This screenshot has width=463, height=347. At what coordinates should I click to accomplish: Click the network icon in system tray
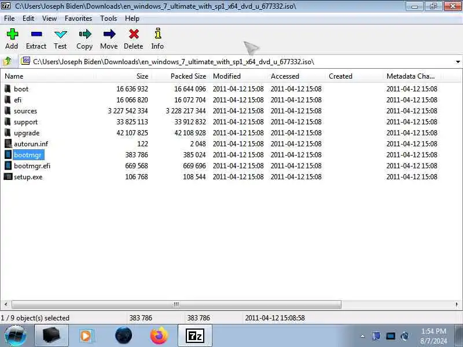tap(391, 336)
